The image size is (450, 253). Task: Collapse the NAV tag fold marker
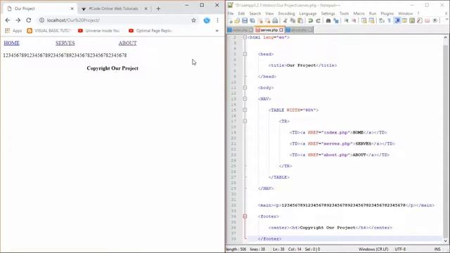pos(245,98)
